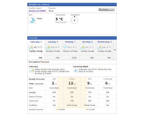Click the 62% humidity cell
Image resolution: width=144 pixels, height=131 pixels.
[x=72, y=92]
